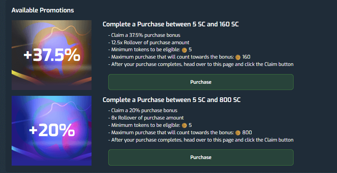Click the minimum tokens coin icon in the 20% promotion
This screenshot has width=337, height=173.
[184, 125]
